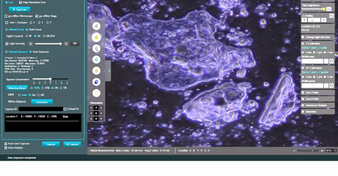Click the Z Calibration scale reset icon
Image resolution: width=338 pixels, height=176 pixels.
331,61
